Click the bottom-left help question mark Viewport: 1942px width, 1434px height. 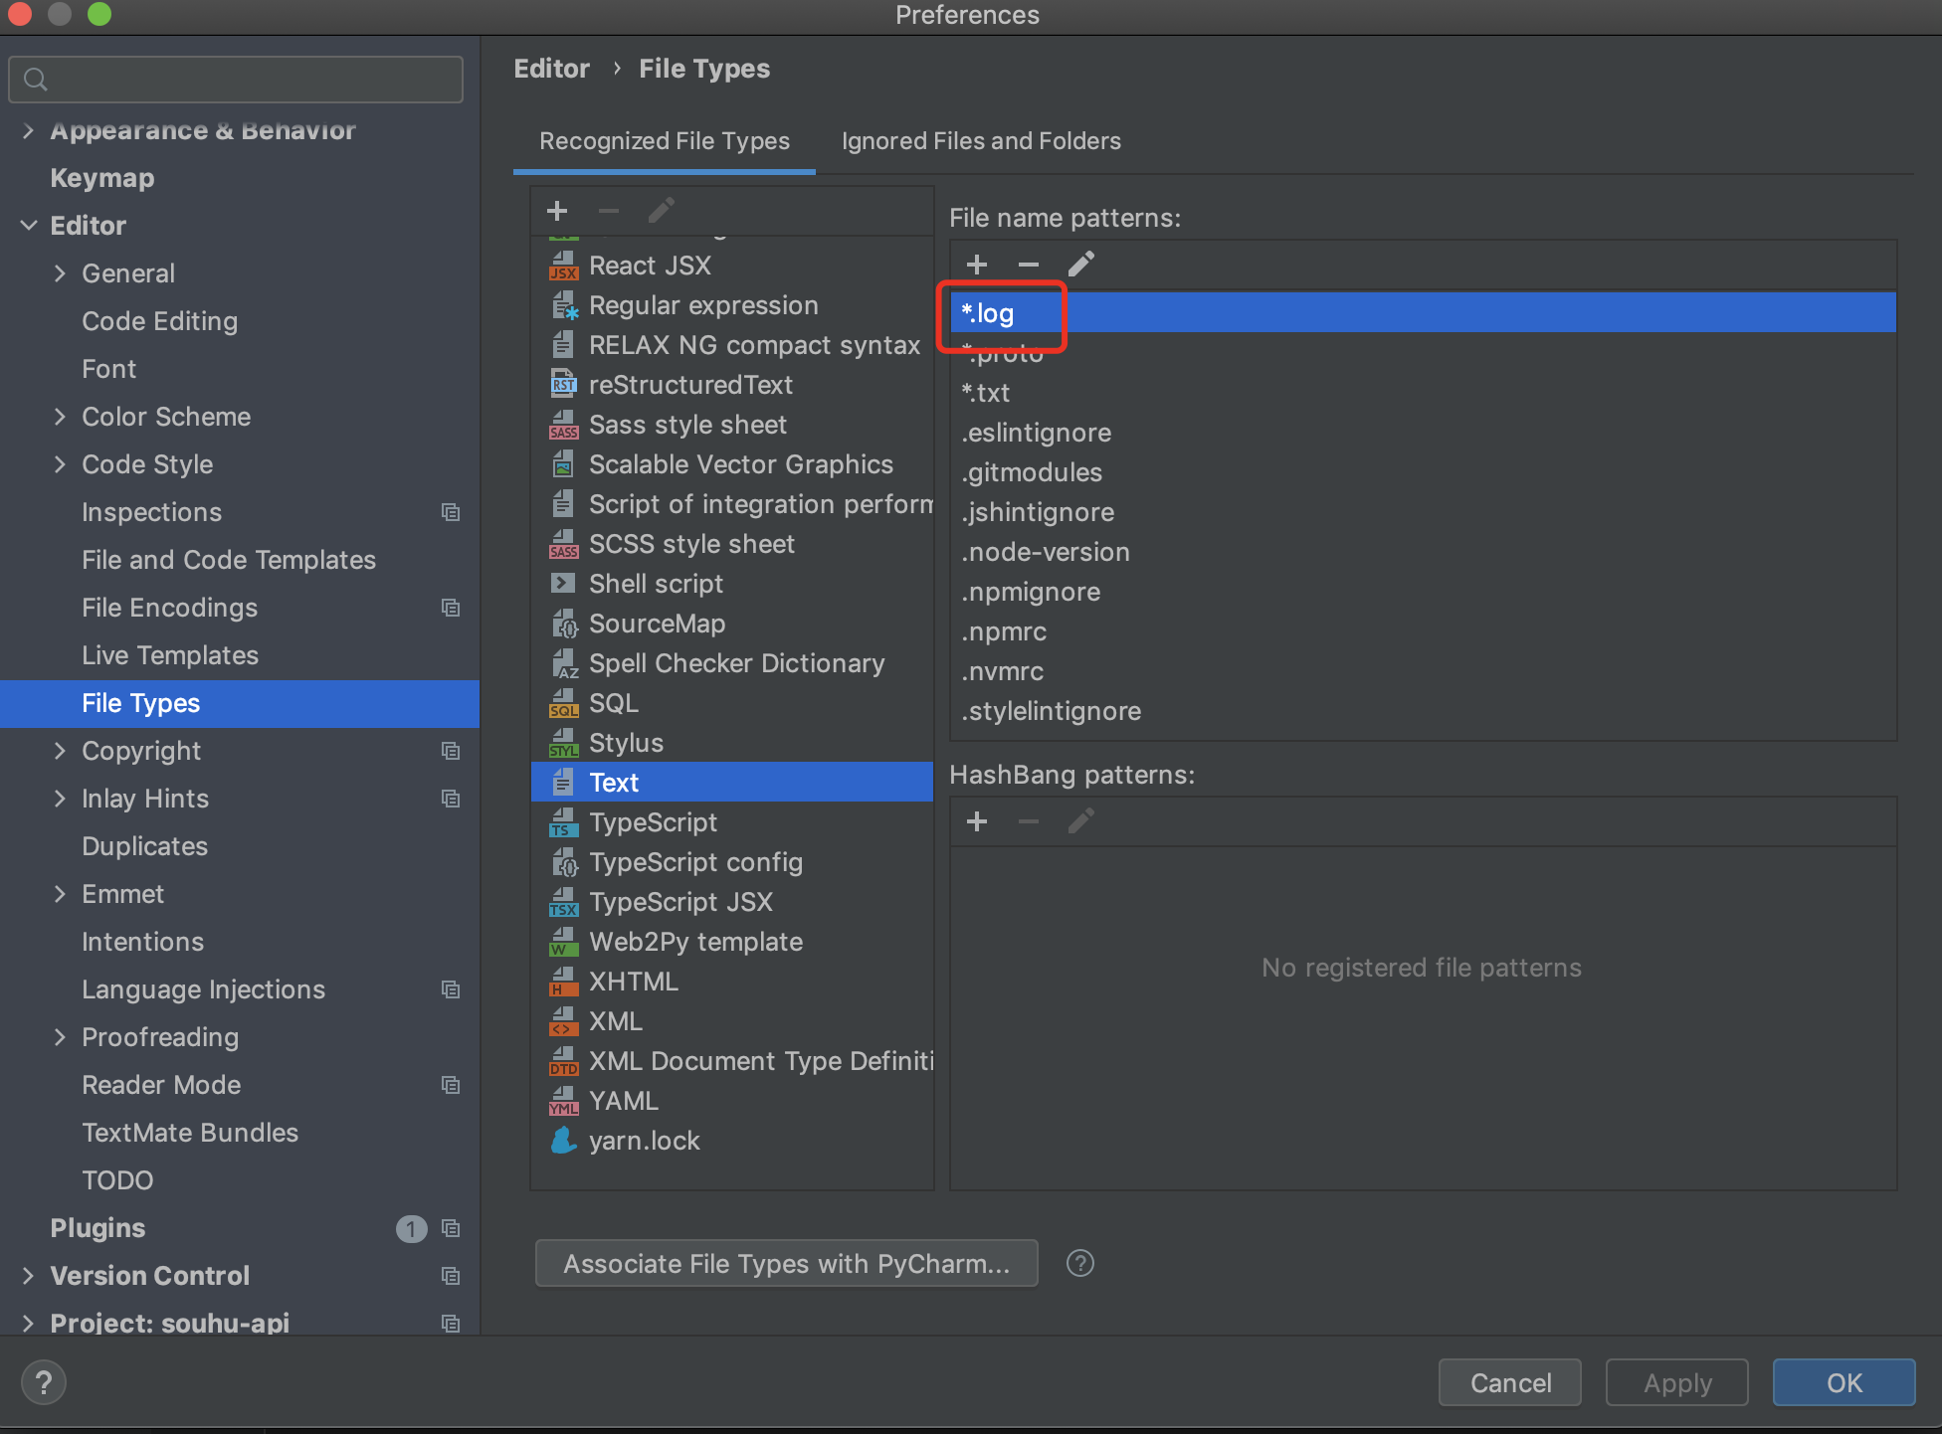(44, 1382)
